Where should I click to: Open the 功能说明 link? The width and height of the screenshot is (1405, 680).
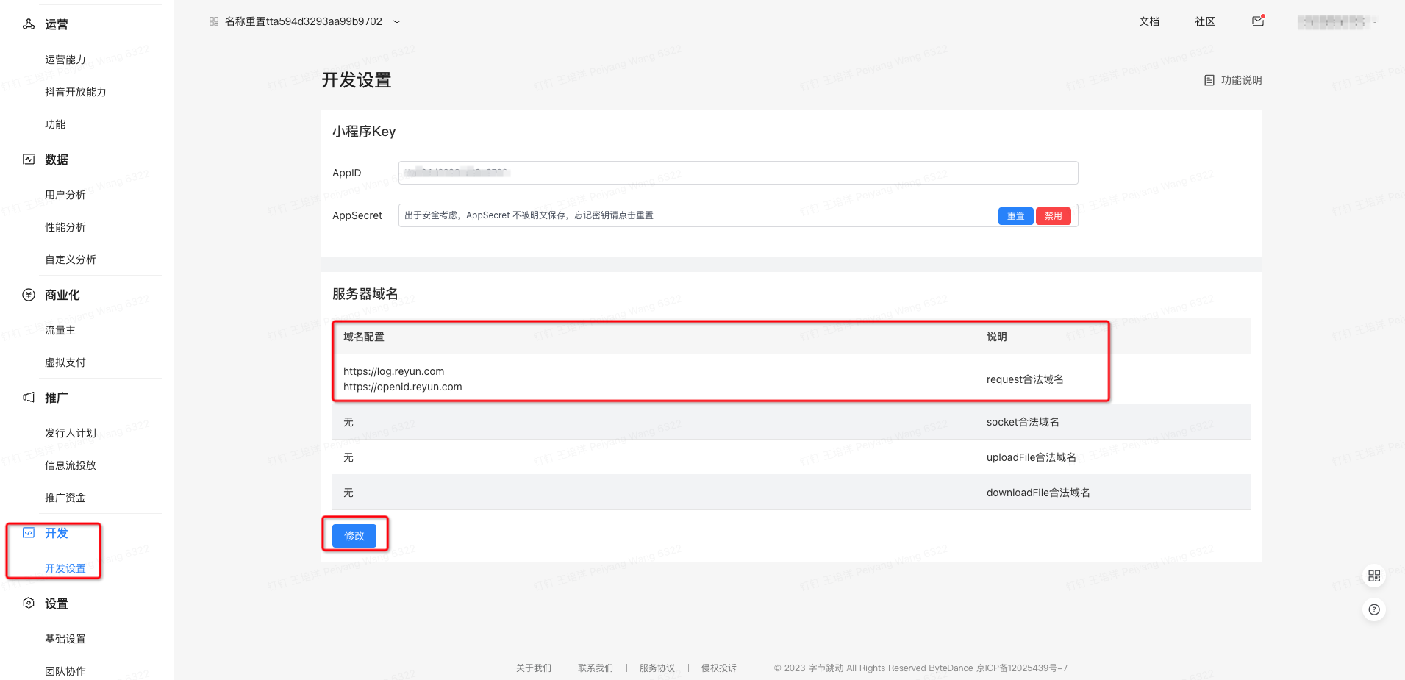click(x=1233, y=80)
